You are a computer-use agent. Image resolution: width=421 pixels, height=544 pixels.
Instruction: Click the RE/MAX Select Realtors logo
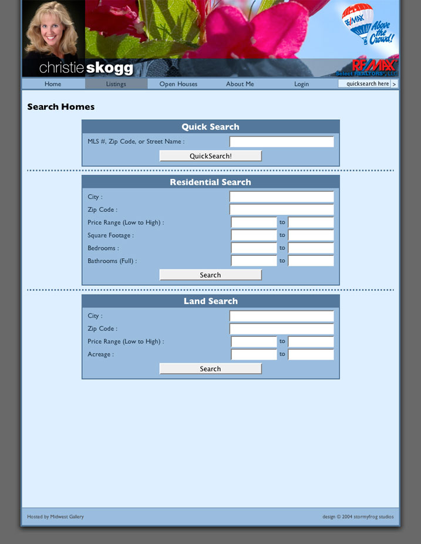click(367, 67)
